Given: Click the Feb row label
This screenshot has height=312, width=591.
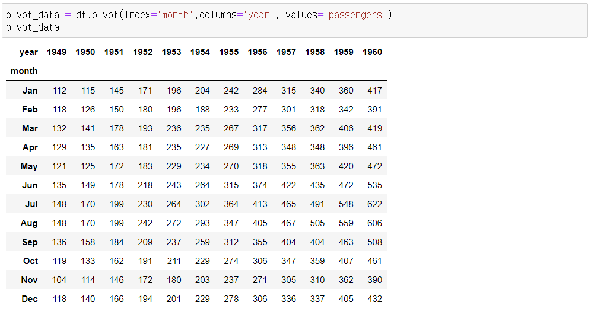Looking at the screenshot, I should (x=30, y=110).
